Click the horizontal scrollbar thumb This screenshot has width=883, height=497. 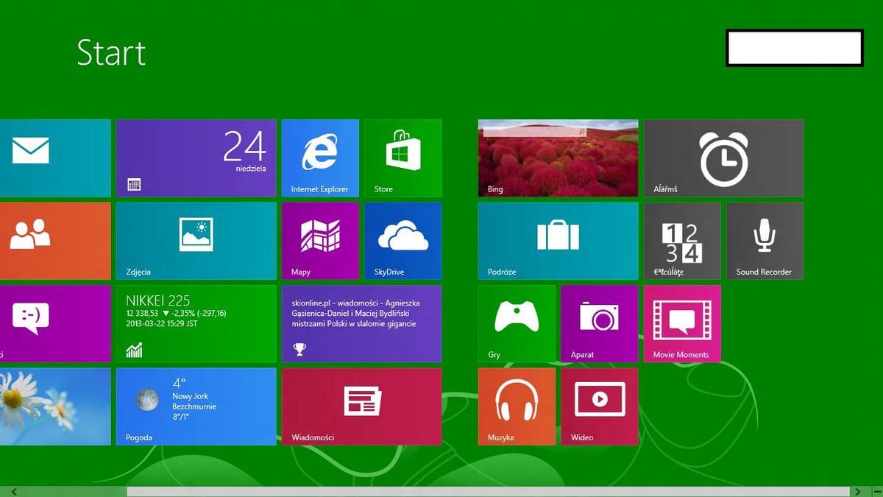click(489, 491)
